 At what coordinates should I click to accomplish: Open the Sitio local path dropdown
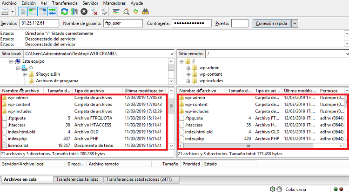coord(172,54)
